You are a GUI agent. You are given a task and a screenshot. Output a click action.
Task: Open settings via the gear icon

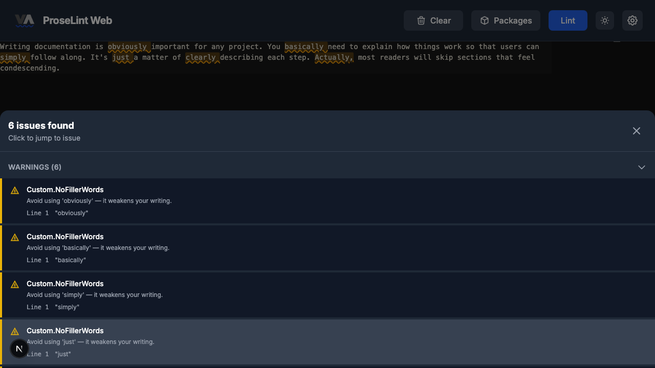click(632, 20)
